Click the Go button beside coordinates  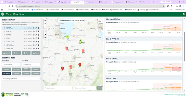[99, 88]
